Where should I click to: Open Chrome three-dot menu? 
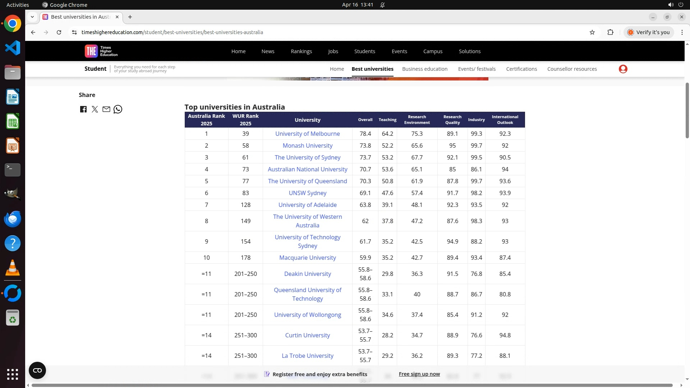(x=682, y=32)
